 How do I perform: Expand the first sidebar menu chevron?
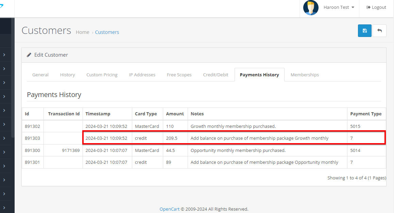coord(4,55)
